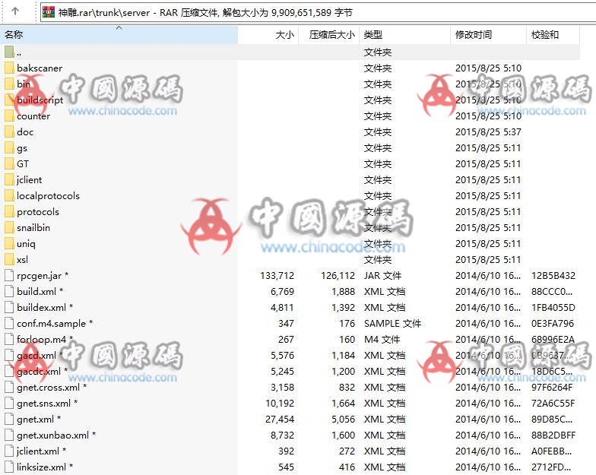Click the size value 27,454
This screenshot has width=596, height=475.
280,420
